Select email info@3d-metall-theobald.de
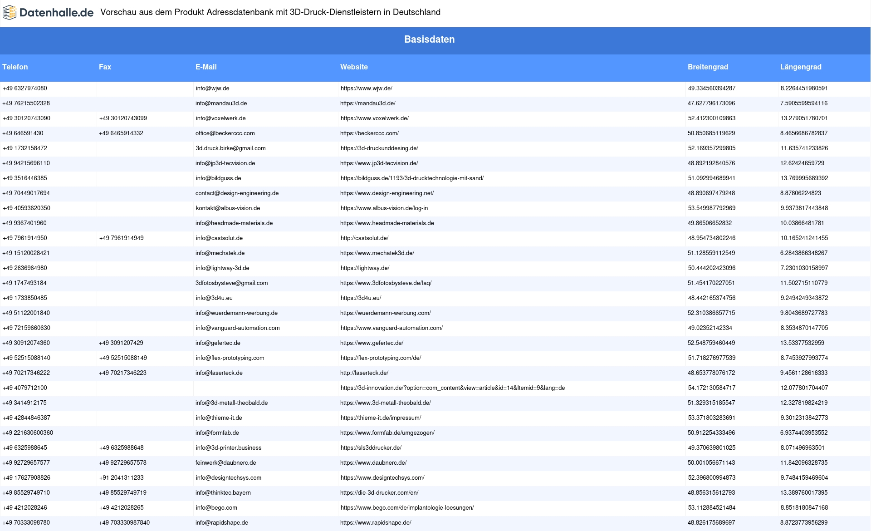 point(232,403)
